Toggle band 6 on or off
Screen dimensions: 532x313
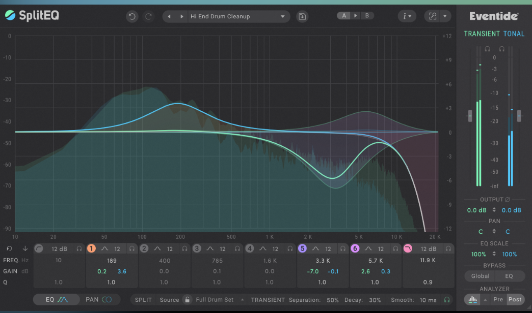(x=355, y=248)
